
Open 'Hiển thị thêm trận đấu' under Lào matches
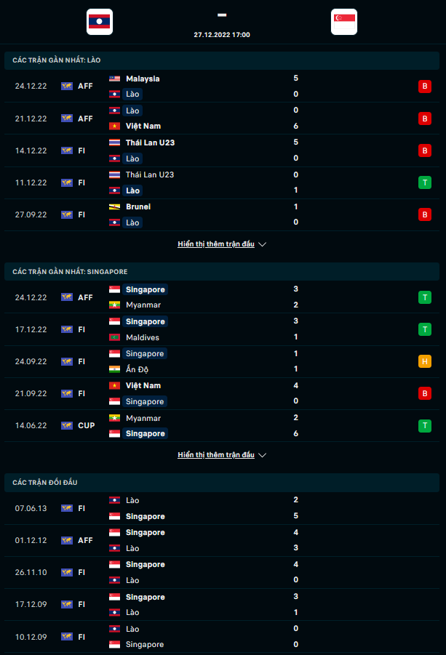[216, 244]
